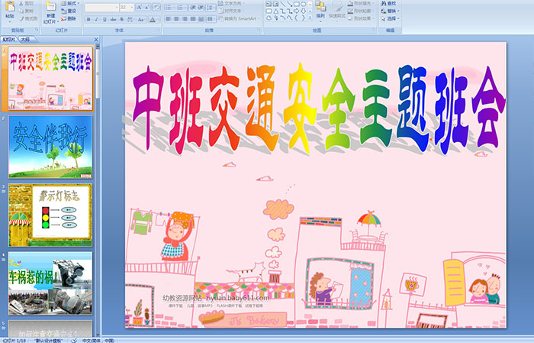Increase font size with the large A button
The height and width of the screenshot is (343, 534).
pyautogui.click(x=140, y=7)
